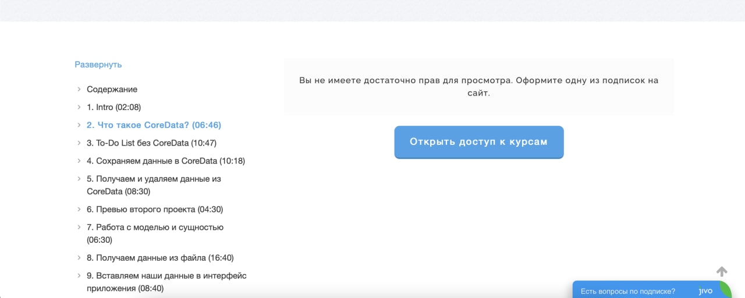The width and height of the screenshot is (745, 298).
Task: Open lesson 6. Превью второго проекта
Action: (155, 210)
